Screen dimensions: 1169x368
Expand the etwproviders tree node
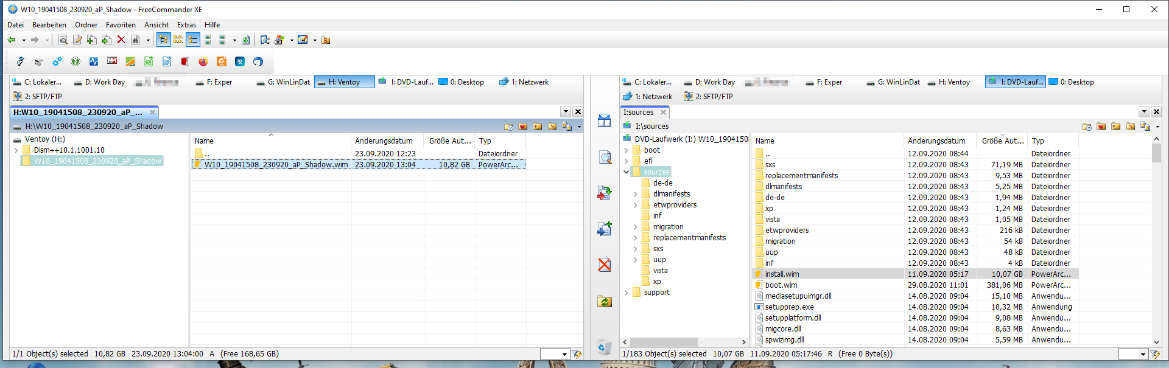(x=635, y=205)
